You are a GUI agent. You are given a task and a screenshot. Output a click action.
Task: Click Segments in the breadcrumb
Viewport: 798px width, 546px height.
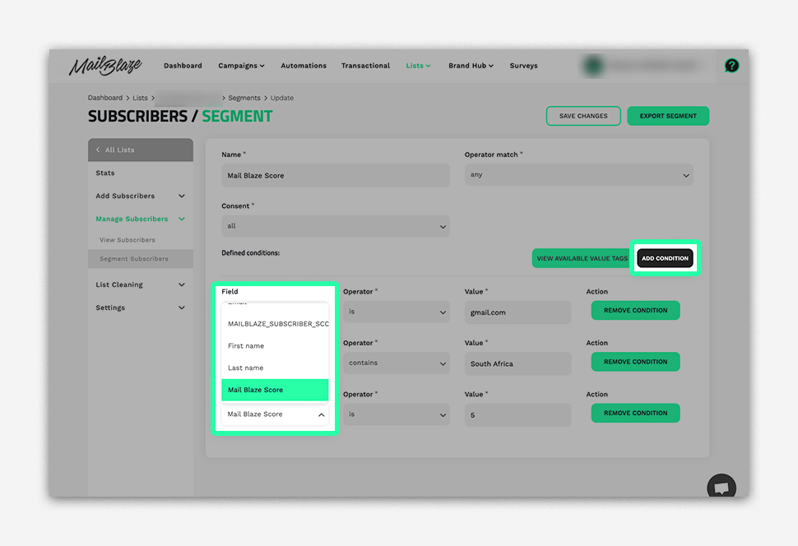pos(244,98)
